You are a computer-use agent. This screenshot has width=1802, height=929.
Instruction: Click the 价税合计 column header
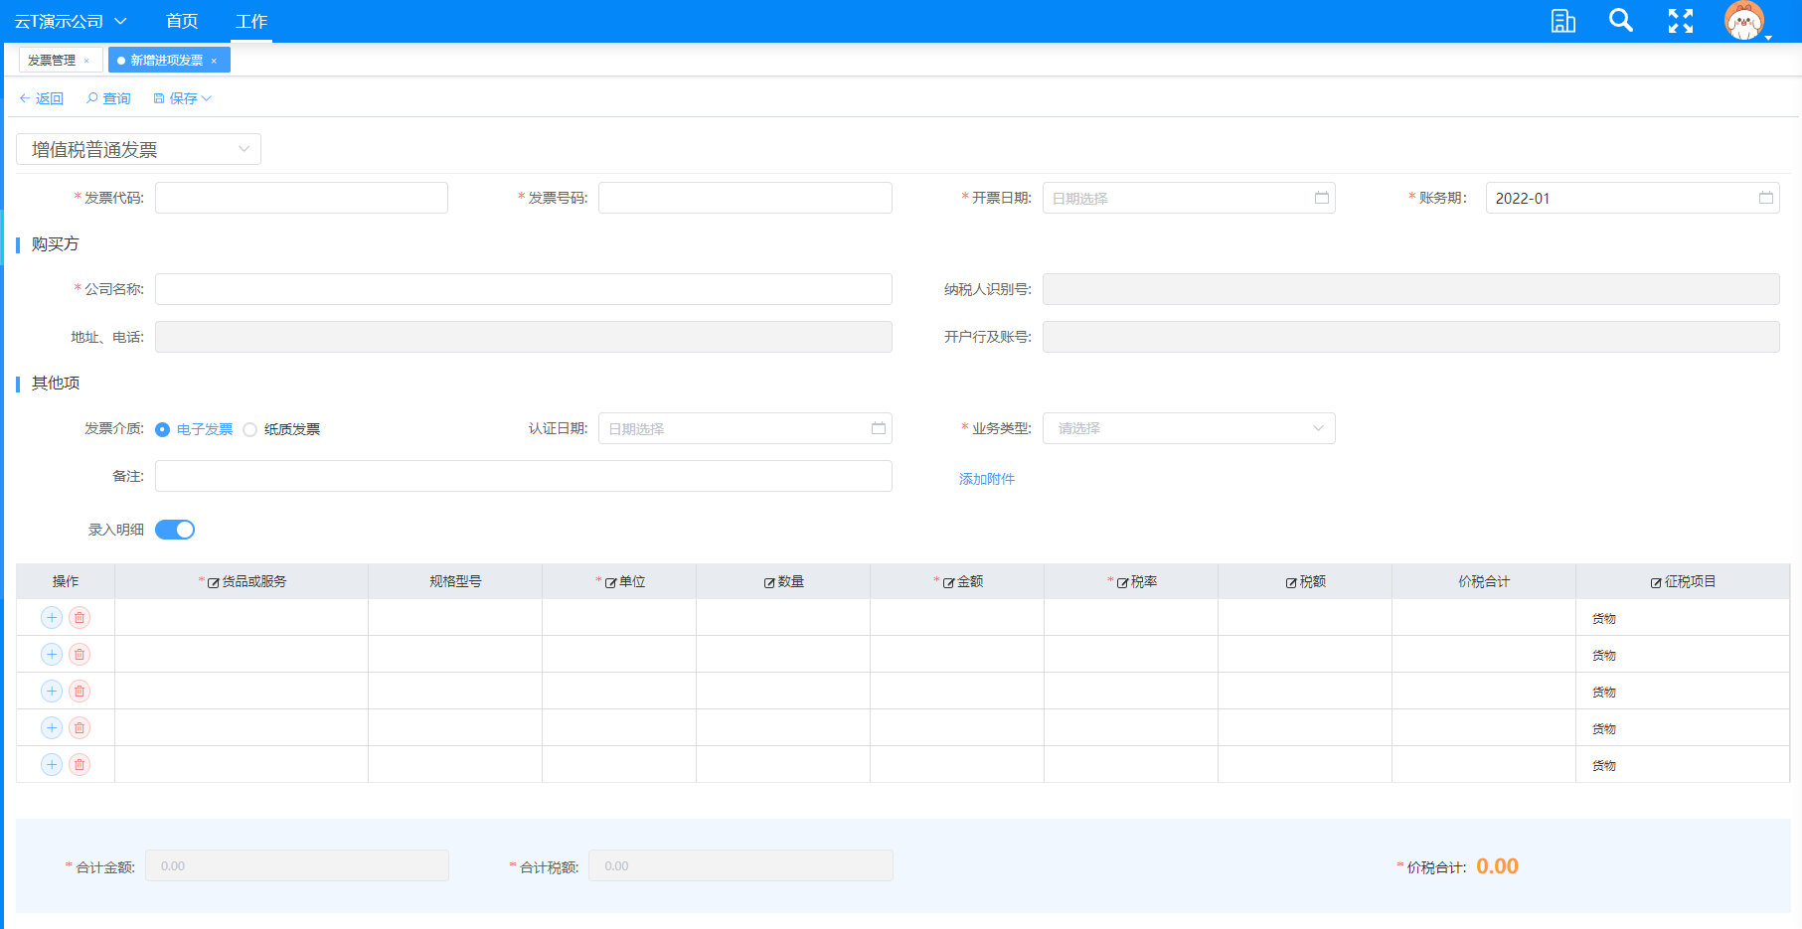pos(1484,581)
